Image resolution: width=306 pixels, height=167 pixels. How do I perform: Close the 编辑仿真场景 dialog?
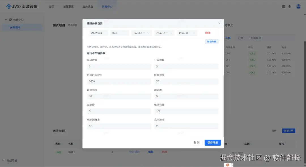pos(219,23)
